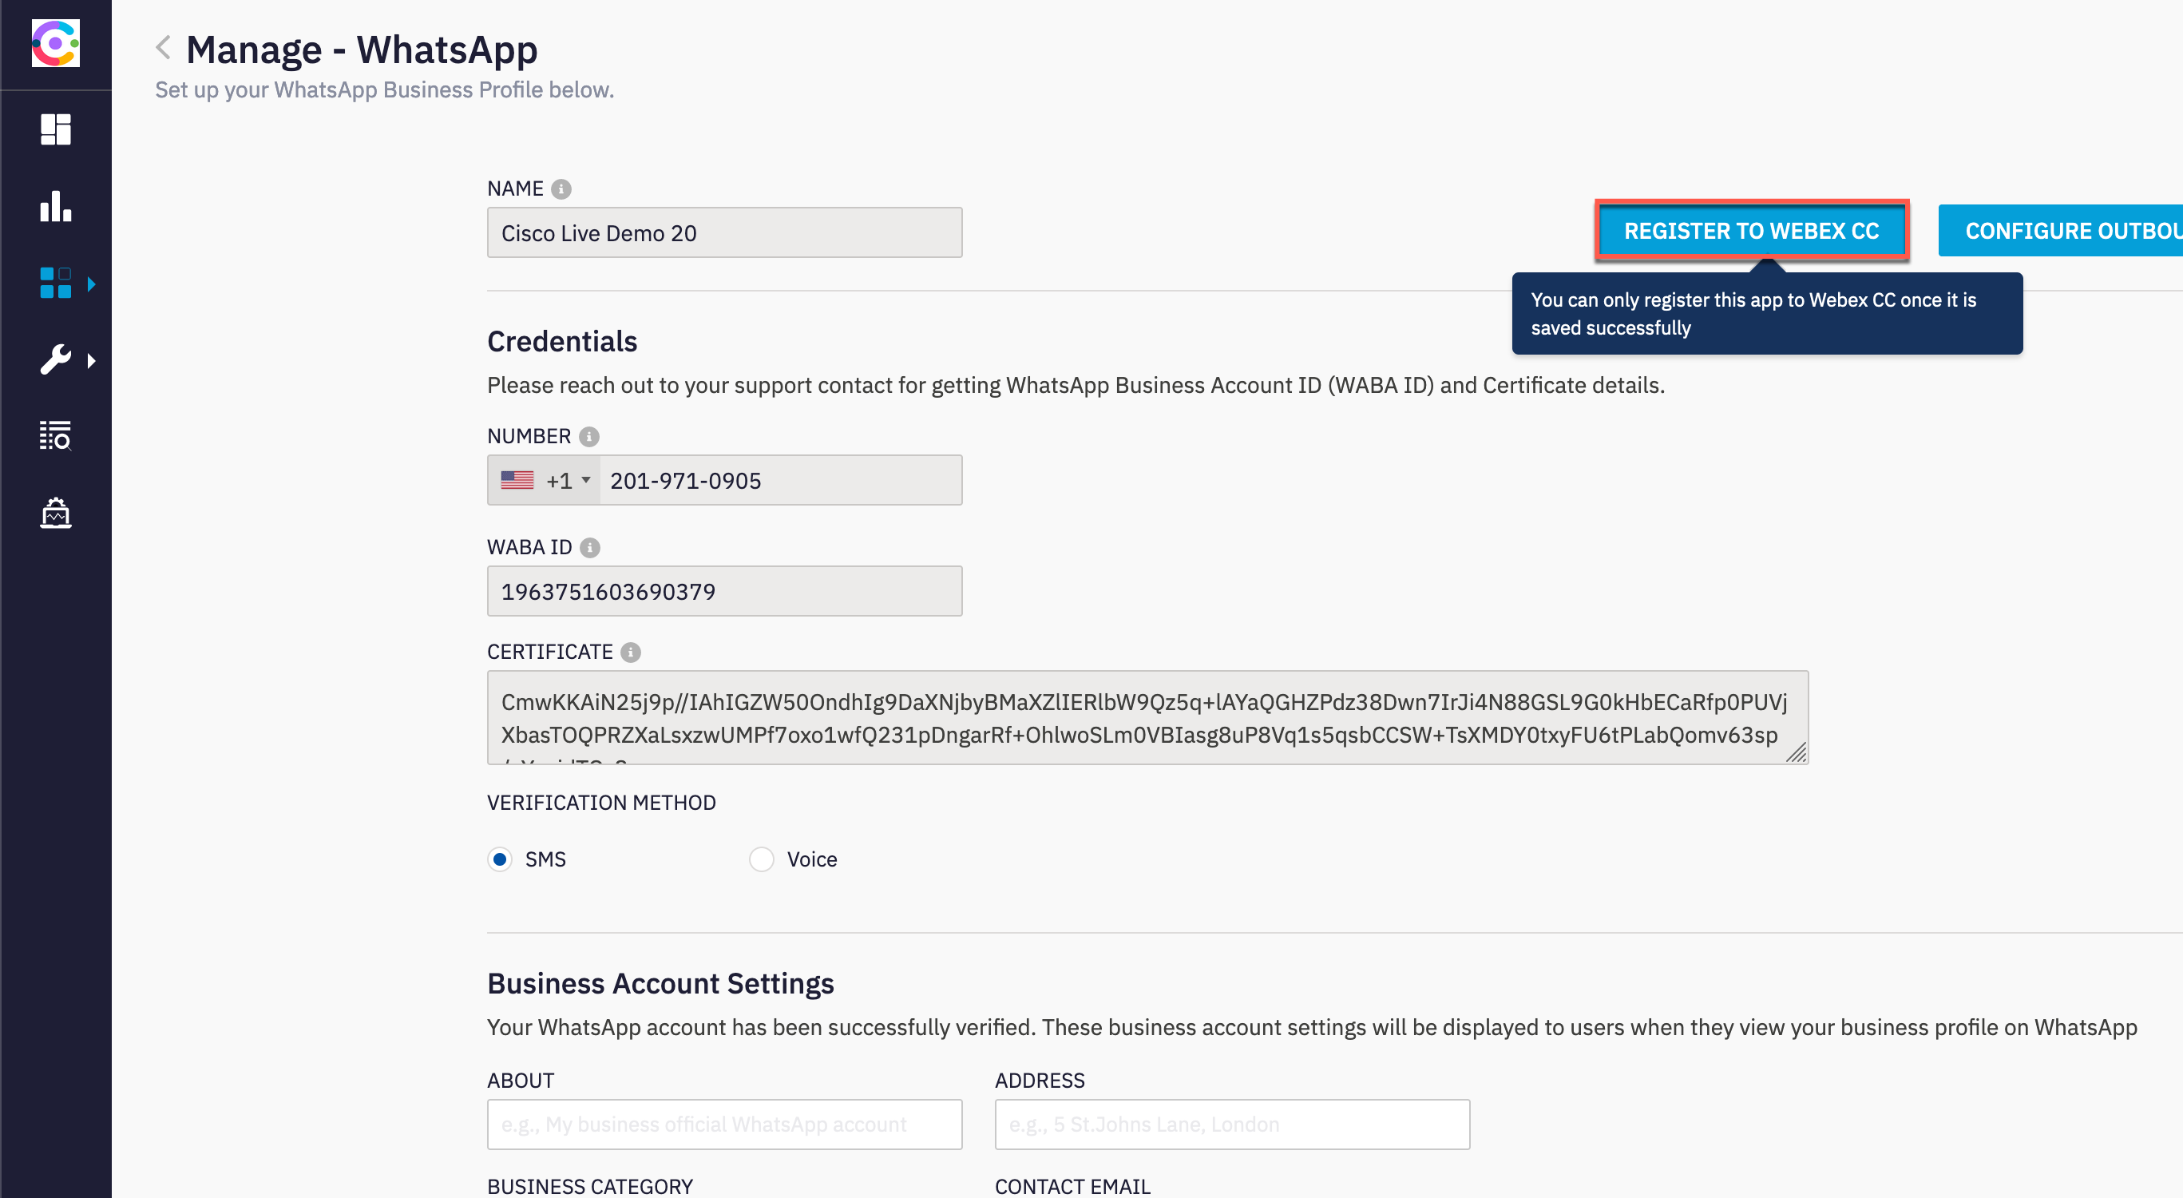The image size is (2183, 1198).
Task: Click the phone number field 201-971-0905
Action: (x=780, y=481)
